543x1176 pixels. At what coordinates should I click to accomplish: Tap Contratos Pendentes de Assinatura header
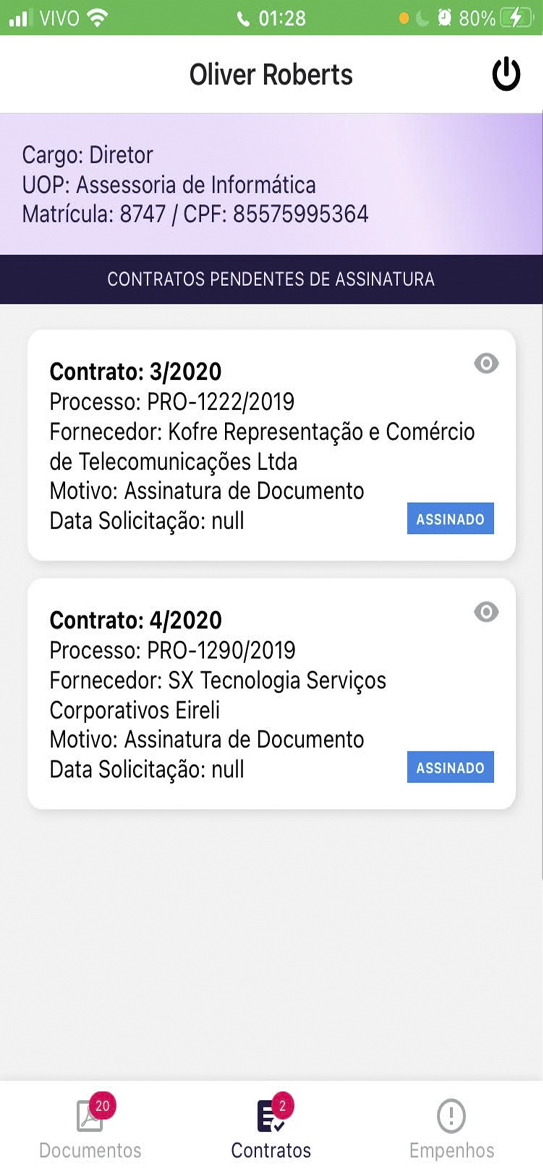click(271, 280)
